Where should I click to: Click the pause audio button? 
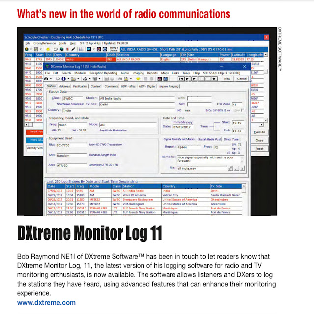(x=200, y=79)
